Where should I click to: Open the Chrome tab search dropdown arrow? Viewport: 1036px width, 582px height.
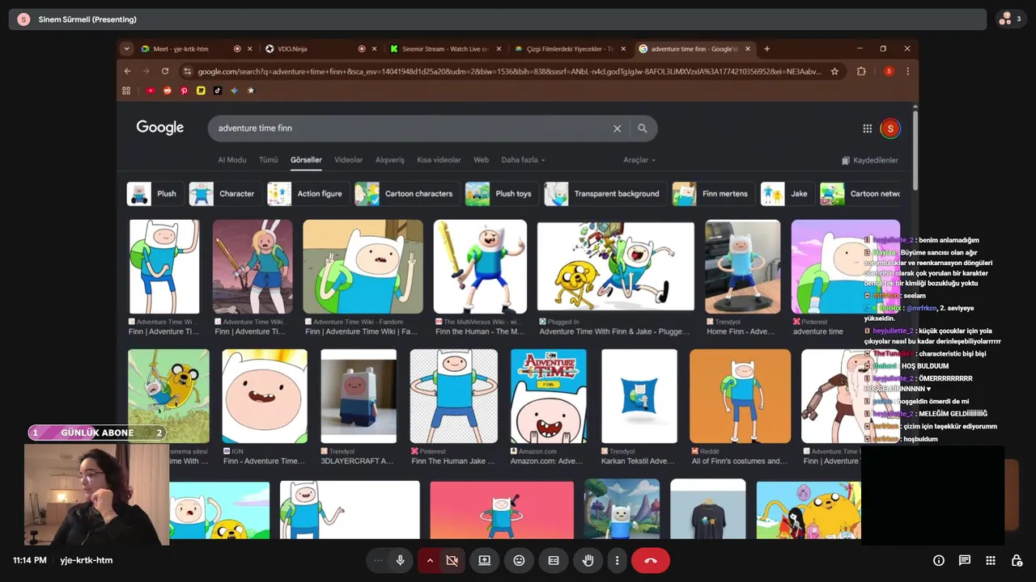pos(126,48)
